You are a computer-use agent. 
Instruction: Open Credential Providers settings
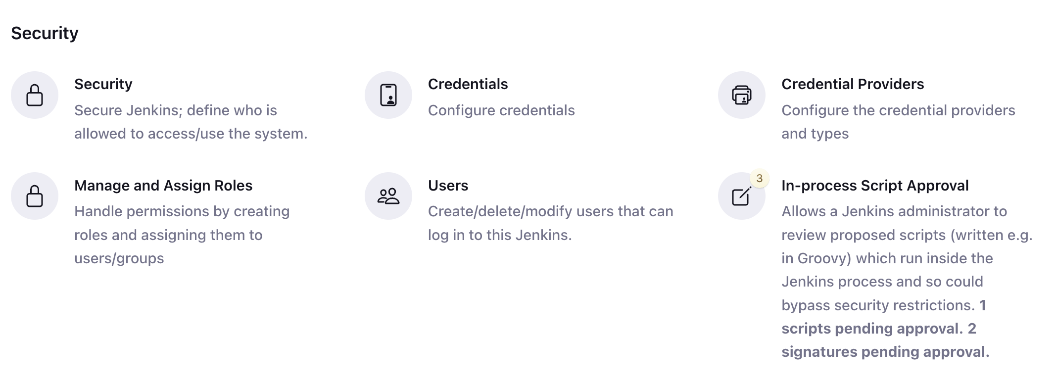853,84
